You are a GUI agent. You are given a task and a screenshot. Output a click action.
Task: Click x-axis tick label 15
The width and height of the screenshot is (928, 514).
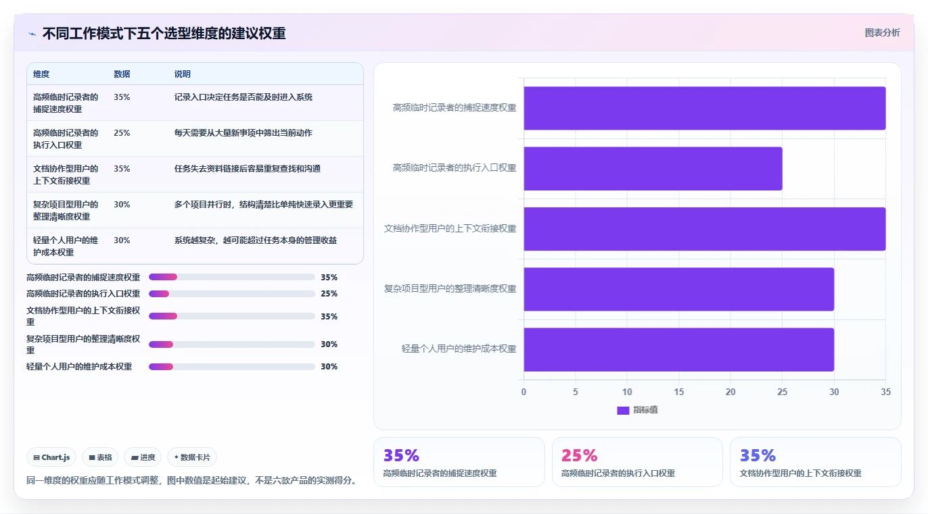click(x=679, y=392)
